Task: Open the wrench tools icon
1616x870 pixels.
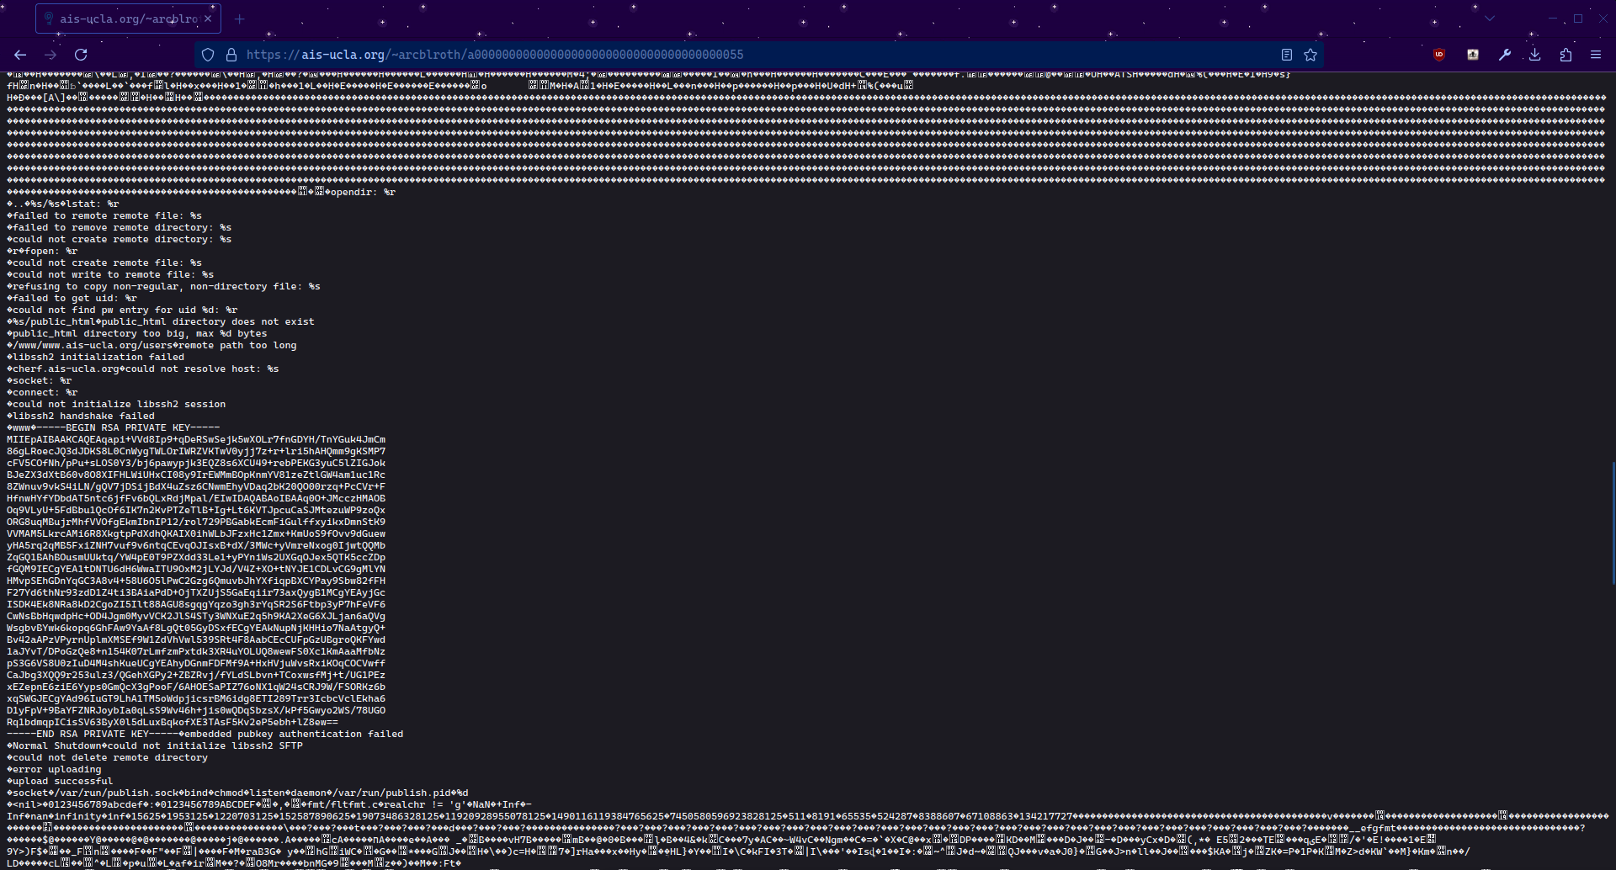Action: pyautogui.click(x=1505, y=55)
